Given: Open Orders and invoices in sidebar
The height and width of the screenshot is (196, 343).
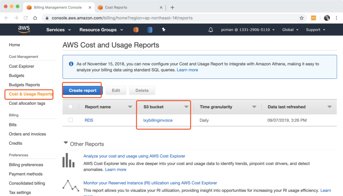Looking at the screenshot, I should [x=27, y=134].
